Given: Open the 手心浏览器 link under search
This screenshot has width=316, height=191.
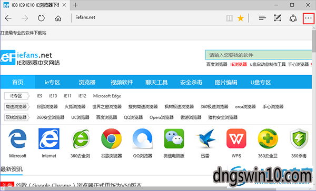Looking at the screenshot, I should click(x=298, y=64).
